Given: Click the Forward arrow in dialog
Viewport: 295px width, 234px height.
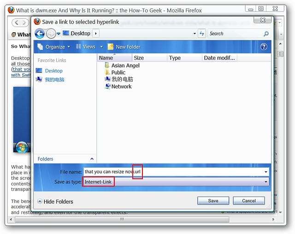Looking at the screenshot, I should (51, 34).
